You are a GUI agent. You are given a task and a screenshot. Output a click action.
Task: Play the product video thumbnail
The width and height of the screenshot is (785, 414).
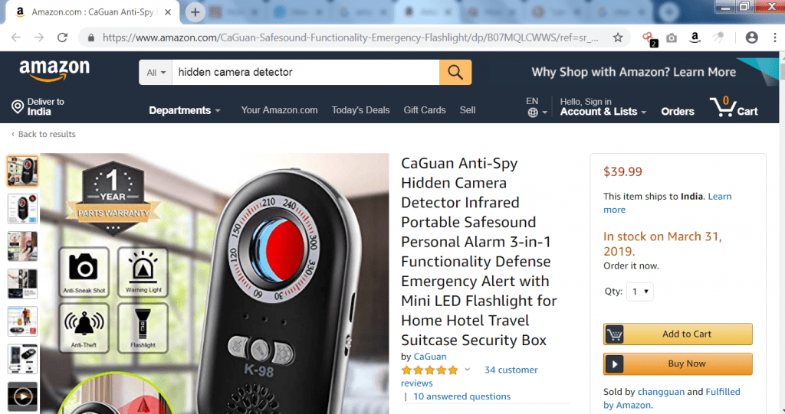22,397
